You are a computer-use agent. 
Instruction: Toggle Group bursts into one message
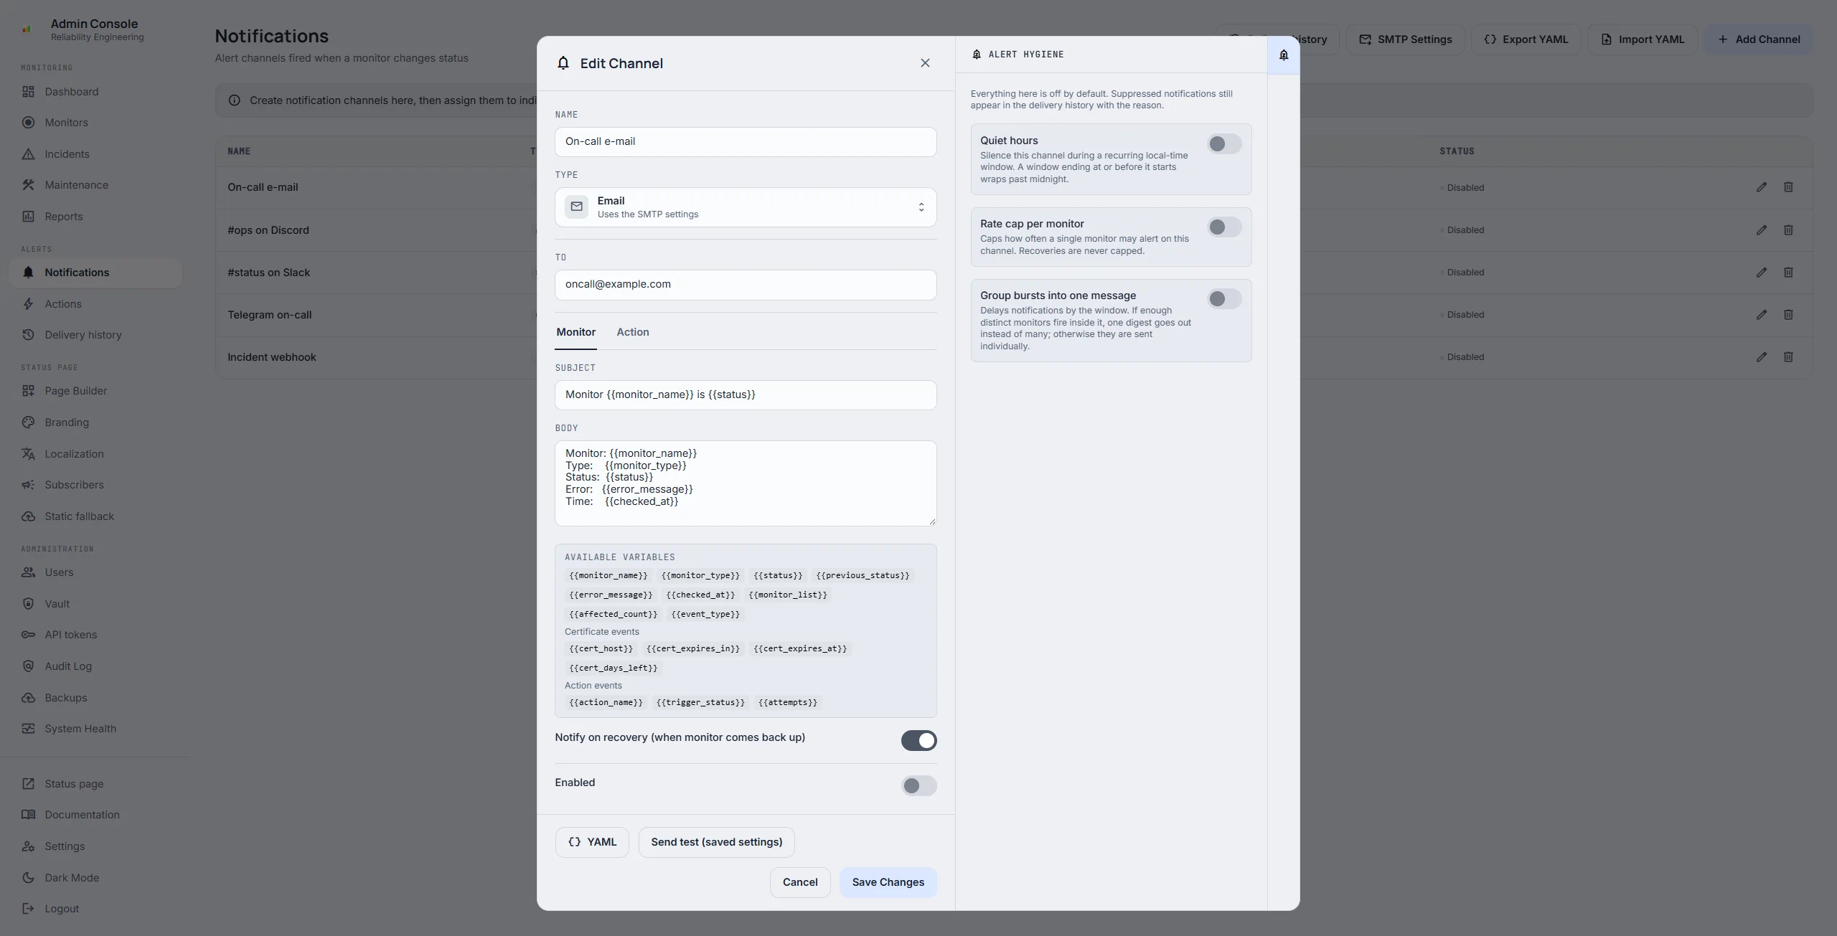1224,299
